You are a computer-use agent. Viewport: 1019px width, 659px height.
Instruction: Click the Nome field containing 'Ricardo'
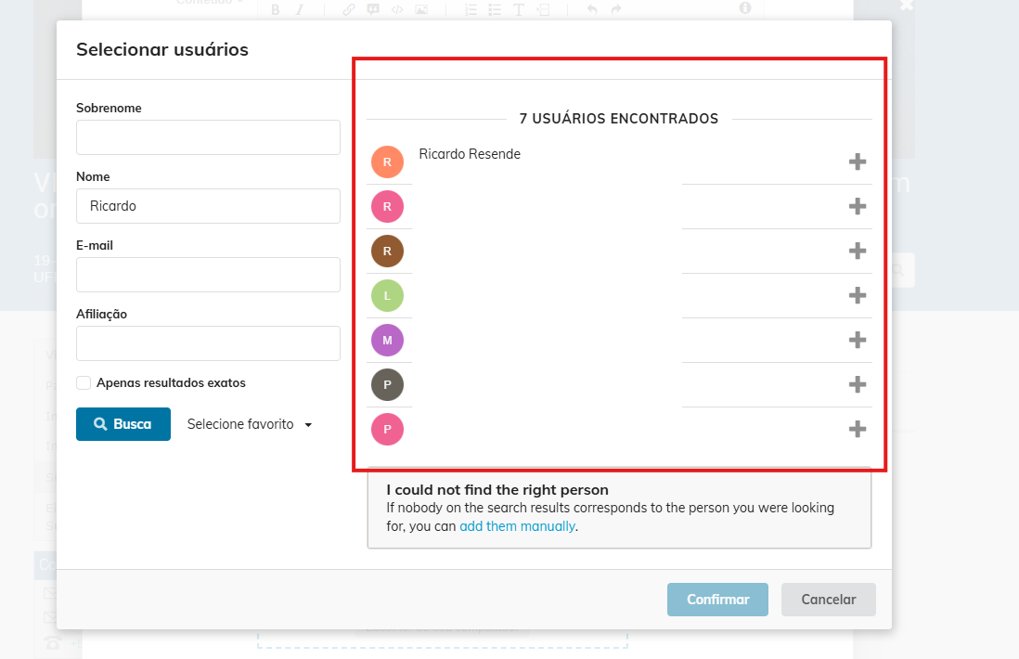[208, 206]
